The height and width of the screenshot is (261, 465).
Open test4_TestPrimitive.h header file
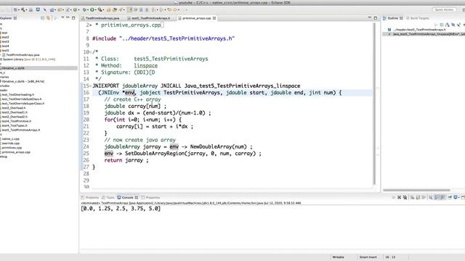tap(16, 121)
